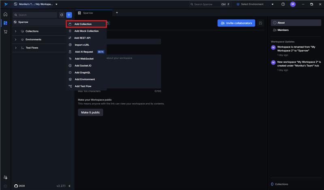The width and height of the screenshot is (324, 190).
Task: Click the v2.27.1 version label
Action: click(61, 186)
